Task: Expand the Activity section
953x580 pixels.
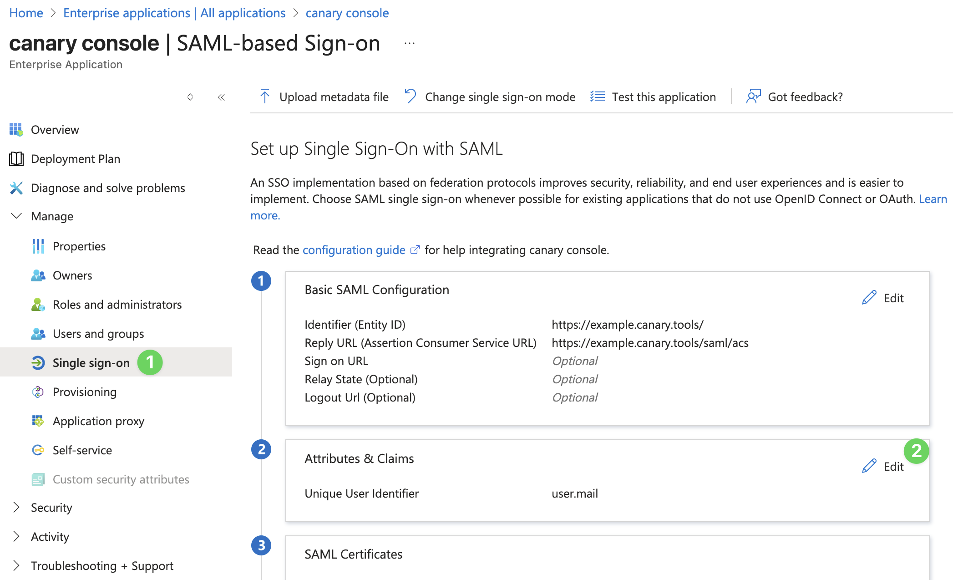Action: [16, 536]
